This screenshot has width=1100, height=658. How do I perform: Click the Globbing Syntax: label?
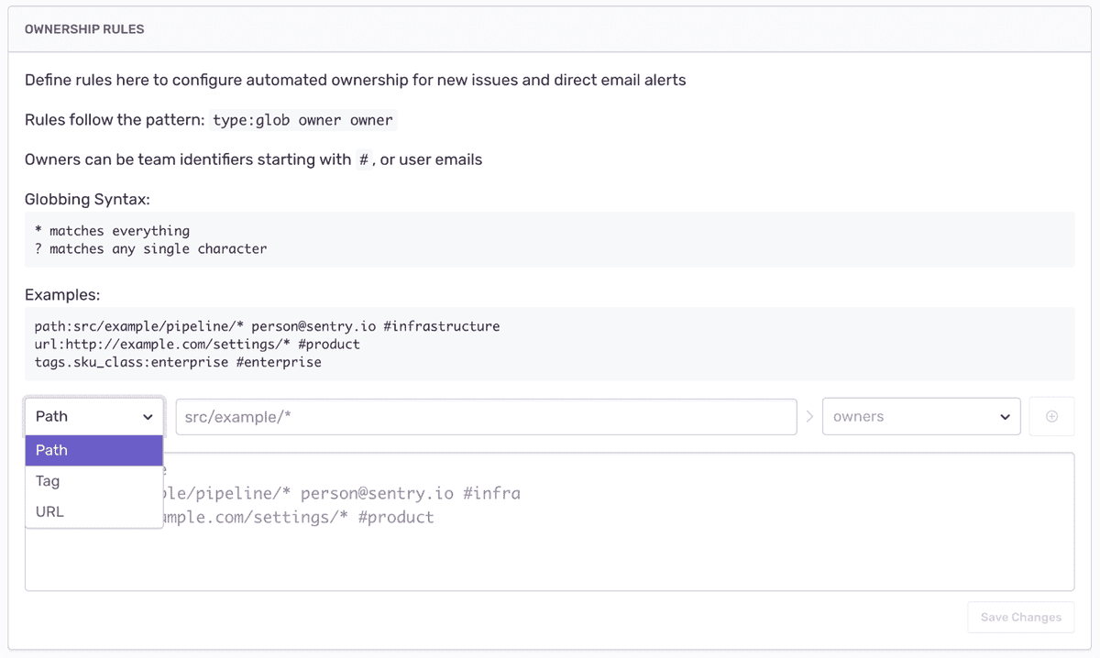pyautogui.click(x=87, y=199)
